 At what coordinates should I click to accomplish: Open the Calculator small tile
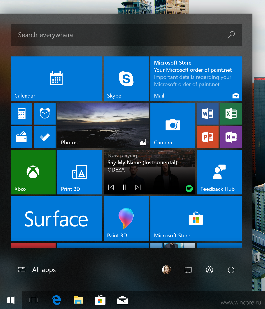coord(22,114)
